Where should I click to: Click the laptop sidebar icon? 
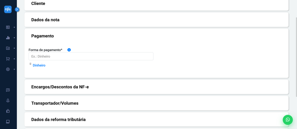tap(8, 121)
